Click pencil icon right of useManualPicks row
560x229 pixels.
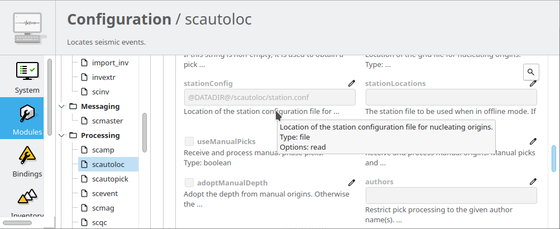533,141
